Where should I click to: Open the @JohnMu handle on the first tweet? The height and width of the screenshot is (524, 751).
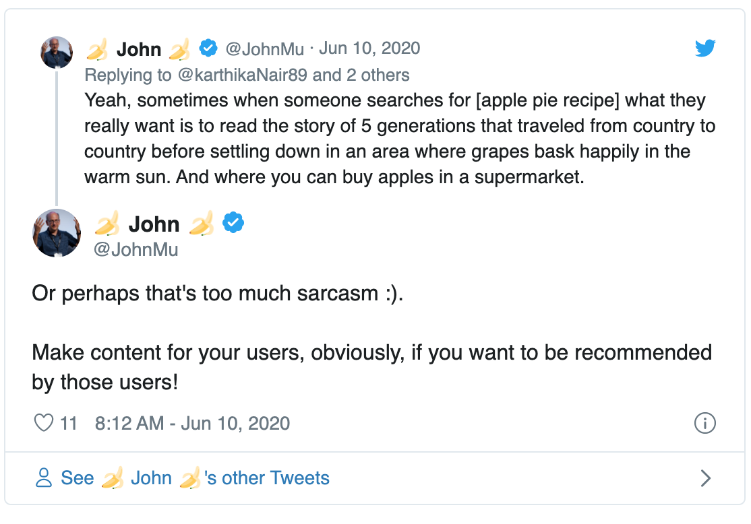267,48
